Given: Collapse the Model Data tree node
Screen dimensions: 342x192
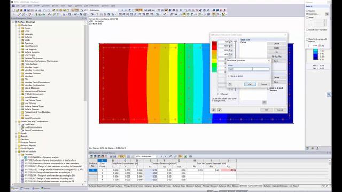Looking at the screenshot, I should tap(16, 25).
